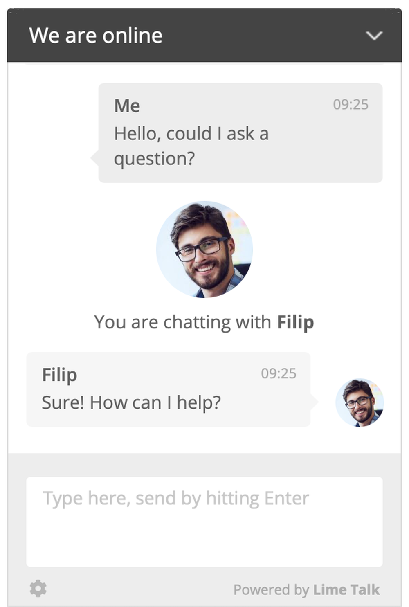This screenshot has width=409, height=607.
Task: Click the 09:25 timestamp on Filip's reply
Action: (279, 373)
